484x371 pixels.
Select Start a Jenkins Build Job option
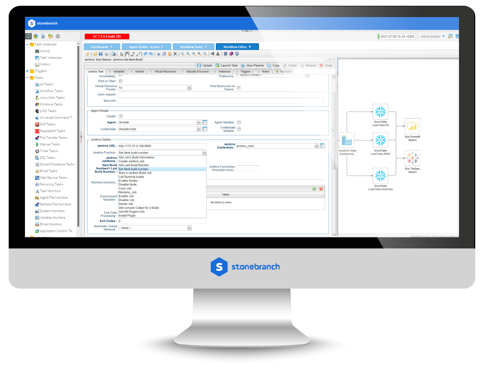coord(136,173)
